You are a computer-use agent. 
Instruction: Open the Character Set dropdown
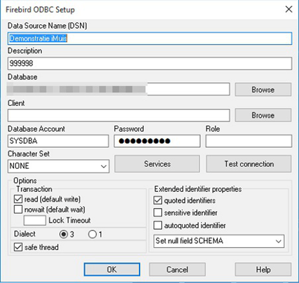pyautogui.click(x=58, y=166)
